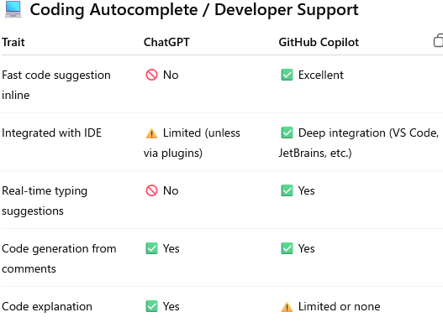Screen dimensions: 443x333
Task: Click the ChatGPT green check in Code generation row
Action: click(151, 248)
